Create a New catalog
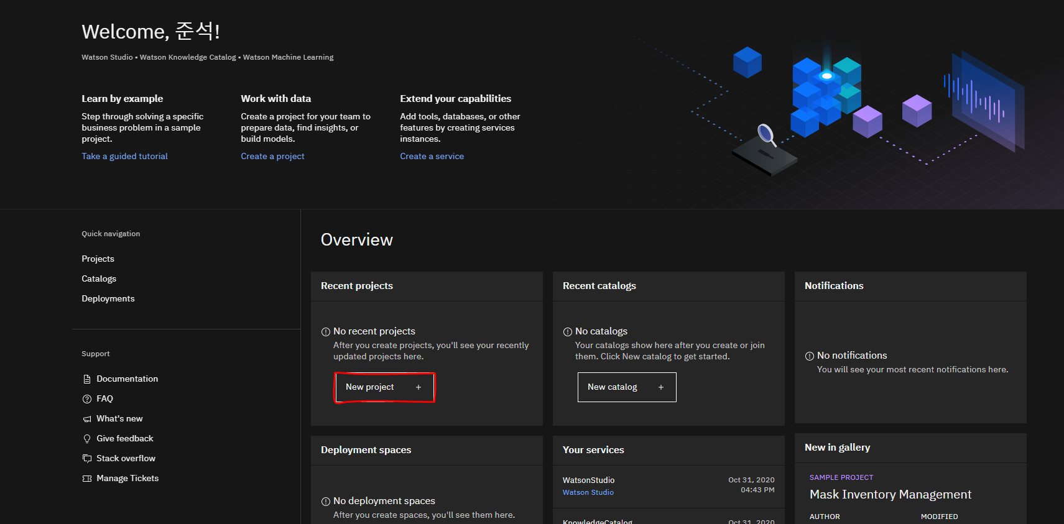 pyautogui.click(x=627, y=387)
